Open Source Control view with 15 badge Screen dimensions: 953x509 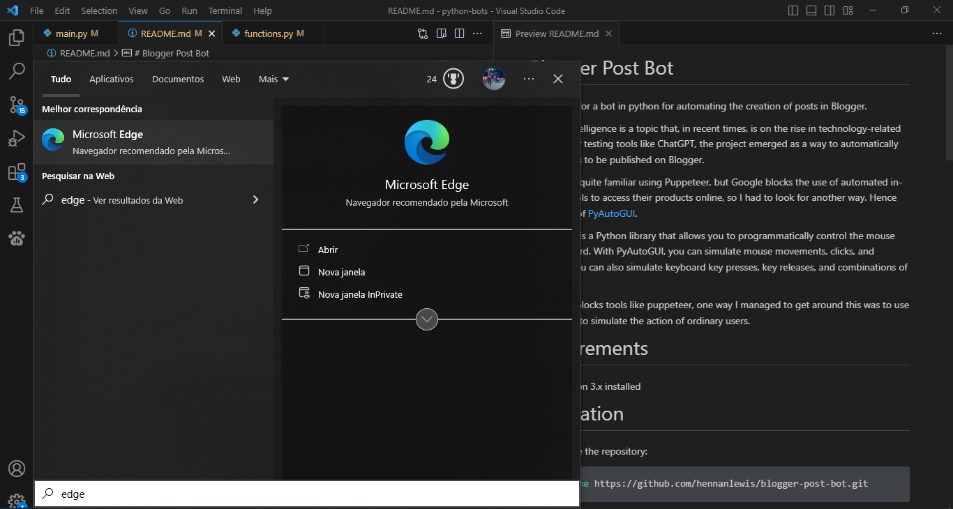tap(17, 105)
